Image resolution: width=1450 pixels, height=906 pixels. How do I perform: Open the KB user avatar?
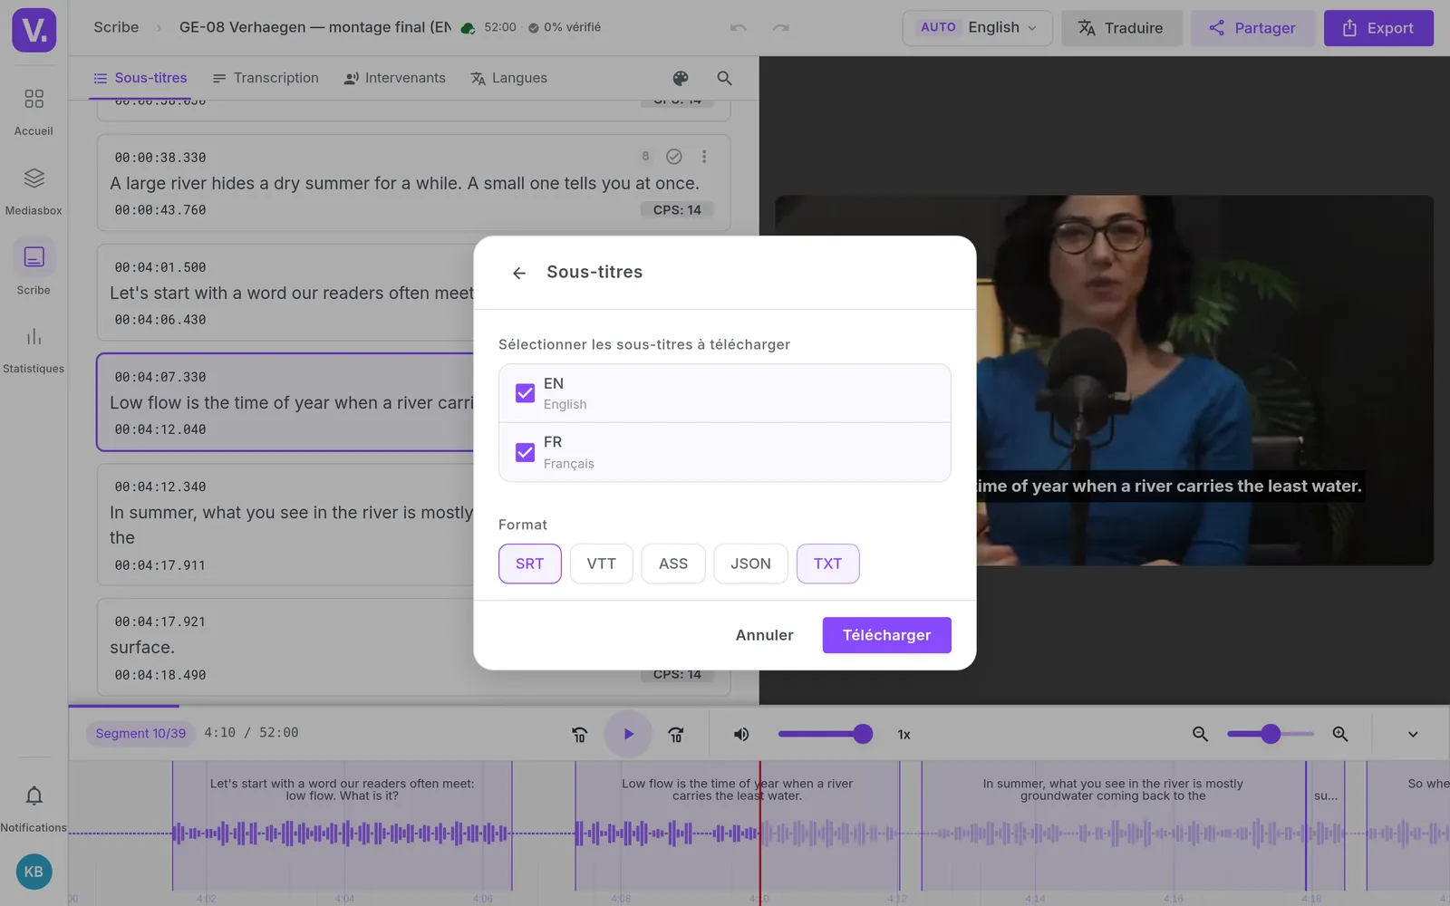click(x=34, y=872)
